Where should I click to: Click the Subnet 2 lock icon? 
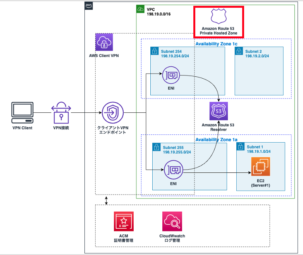click(x=239, y=51)
